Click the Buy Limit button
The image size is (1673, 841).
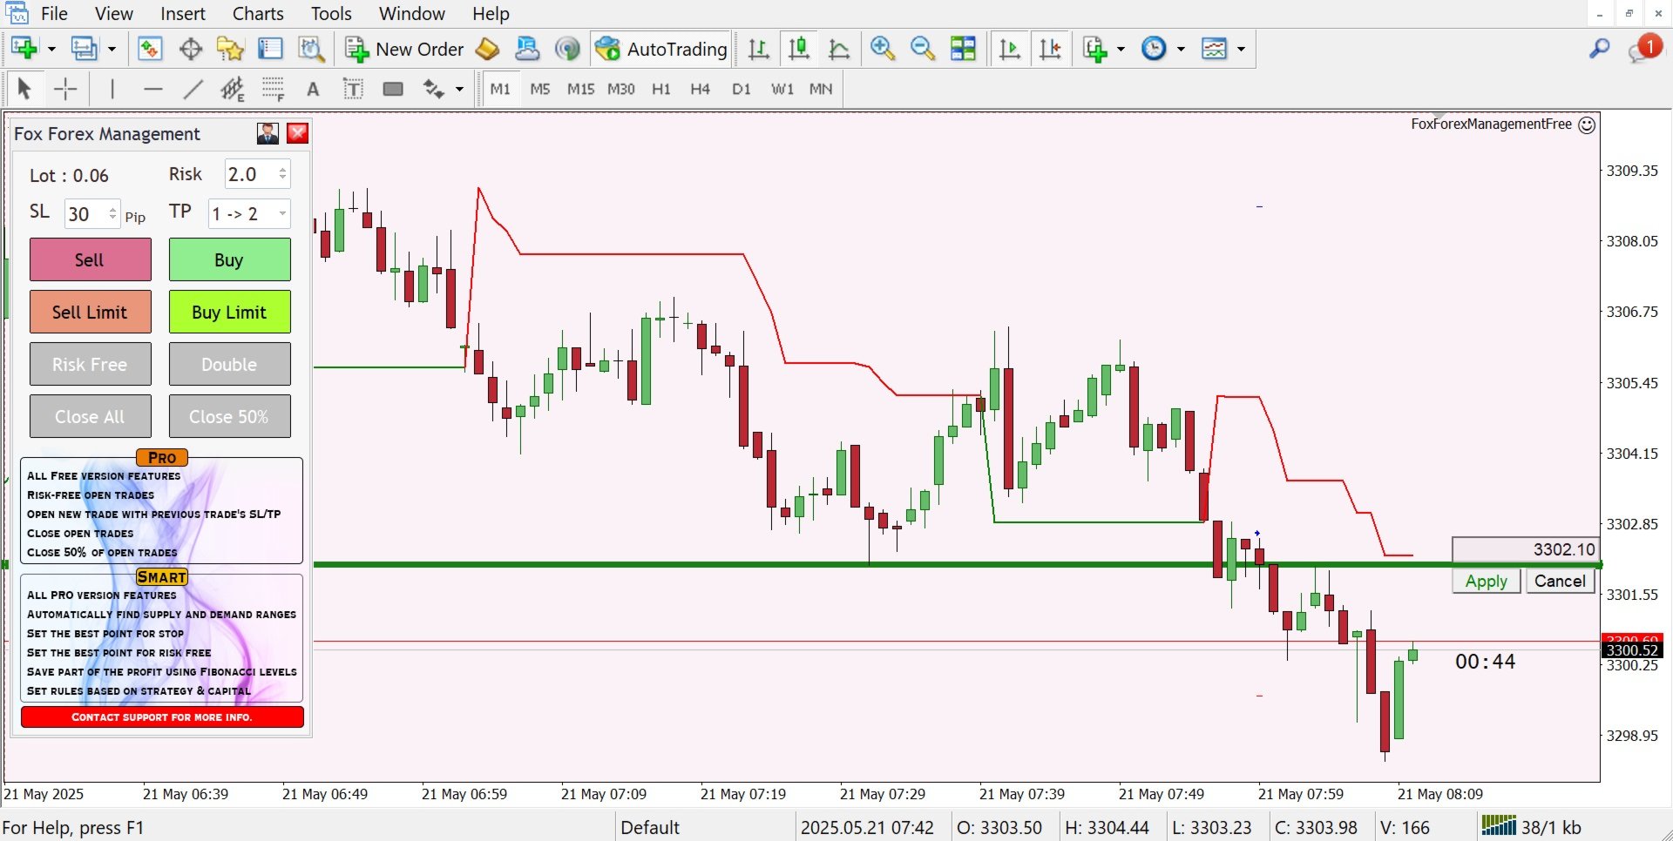(229, 312)
